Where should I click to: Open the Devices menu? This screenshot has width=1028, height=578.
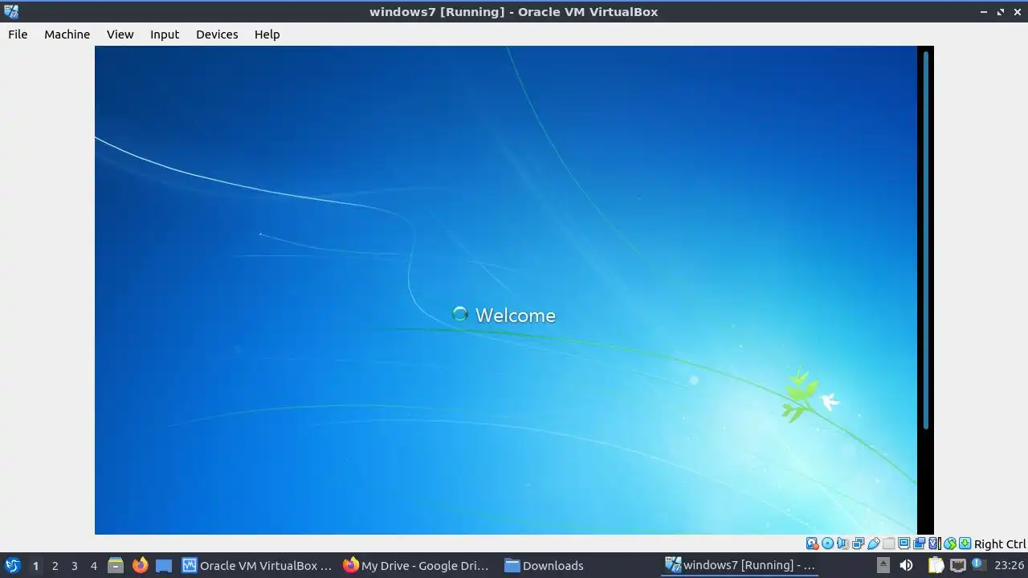pos(217,35)
